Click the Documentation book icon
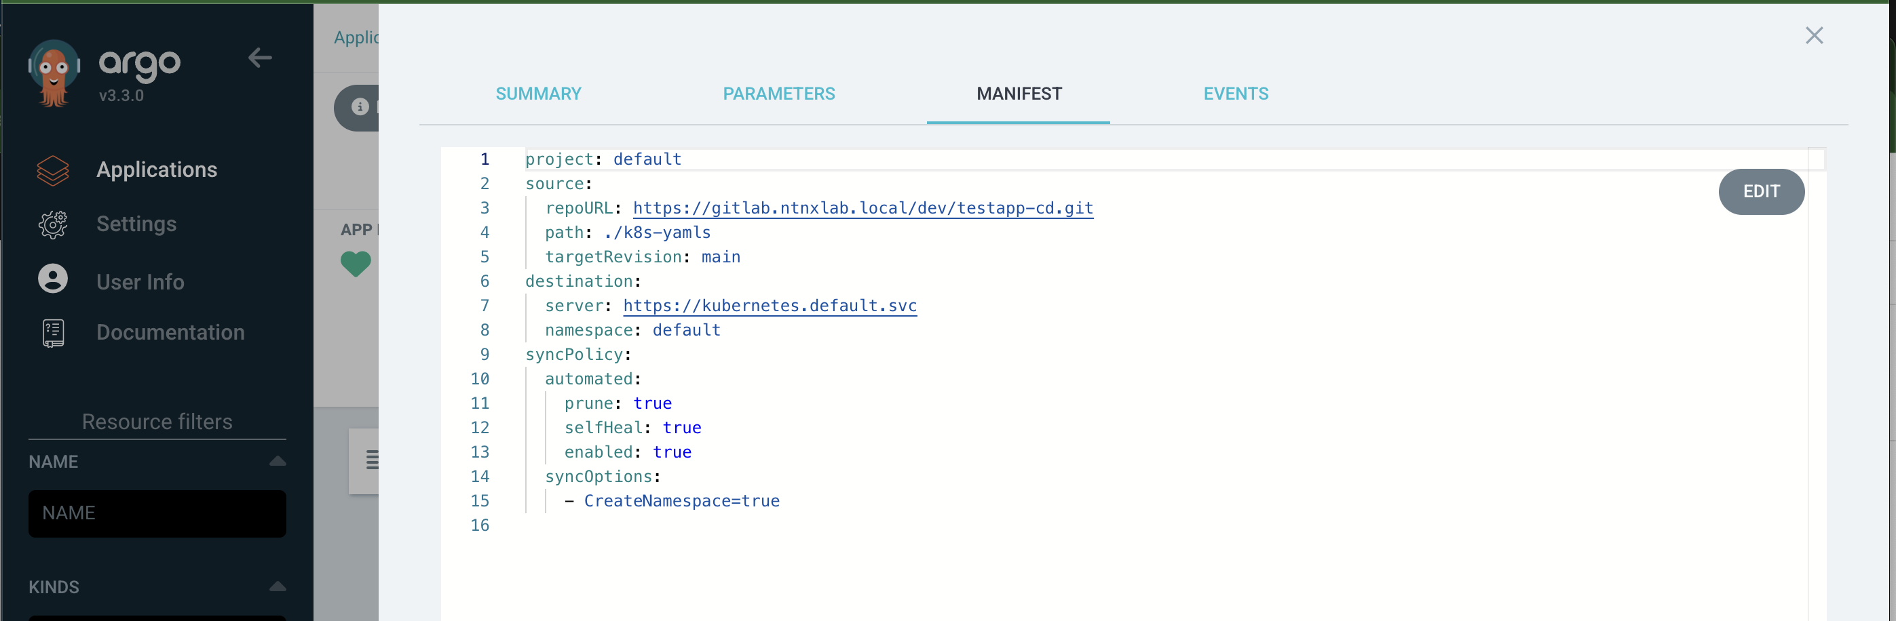Screen dimensions: 1896x621 (x=53, y=333)
